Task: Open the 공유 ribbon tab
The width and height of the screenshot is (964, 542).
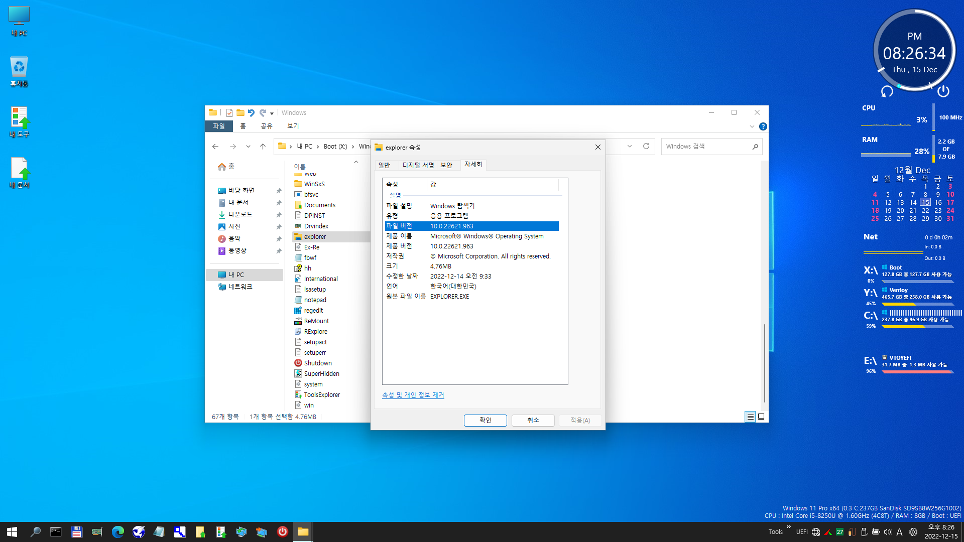Action: 267,126
